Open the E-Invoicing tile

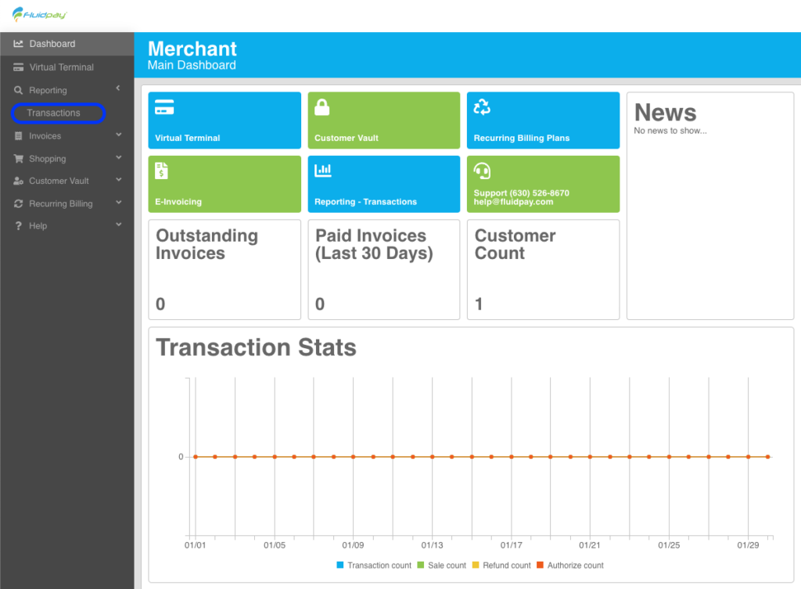click(224, 184)
